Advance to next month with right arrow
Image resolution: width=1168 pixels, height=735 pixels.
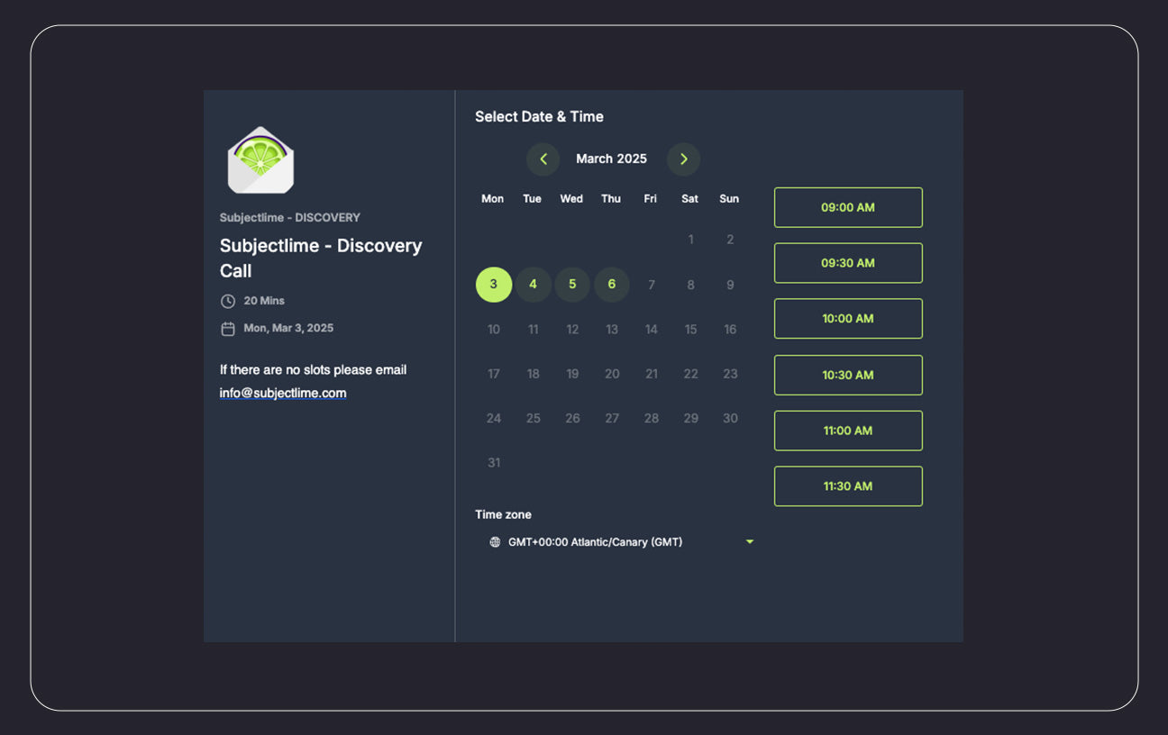tap(683, 159)
